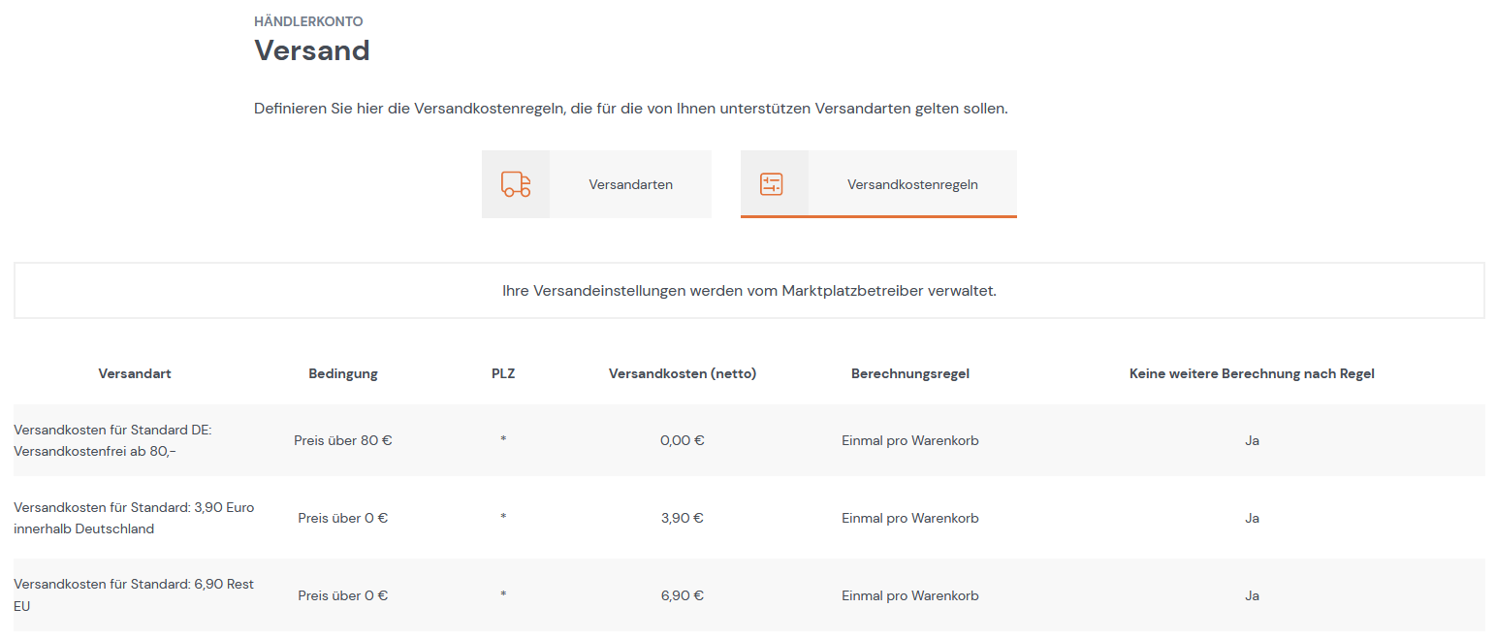This screenshot has width=1496, height=640.
Task: Click the Versandkosten (netto) column header
Action: pos(683,373)
